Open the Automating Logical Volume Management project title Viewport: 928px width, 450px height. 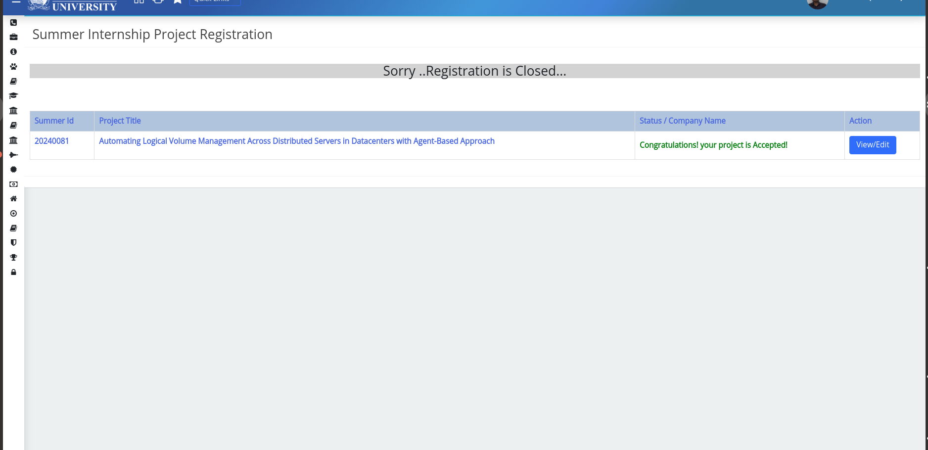coord(296,141)
